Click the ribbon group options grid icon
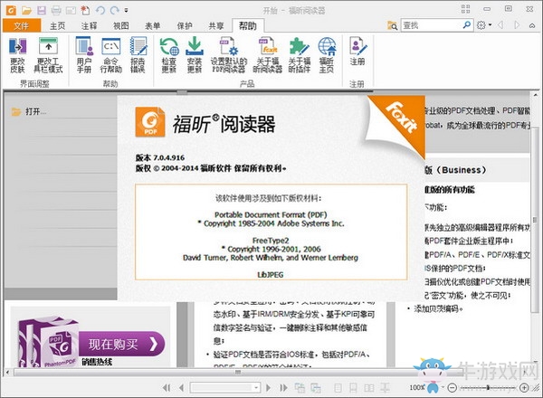Image resolution: width=543 pixels, height=398 pixels. [466, 9]
